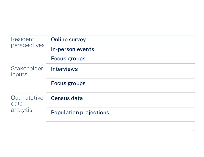Select the dark blue line above Resident

102,35
